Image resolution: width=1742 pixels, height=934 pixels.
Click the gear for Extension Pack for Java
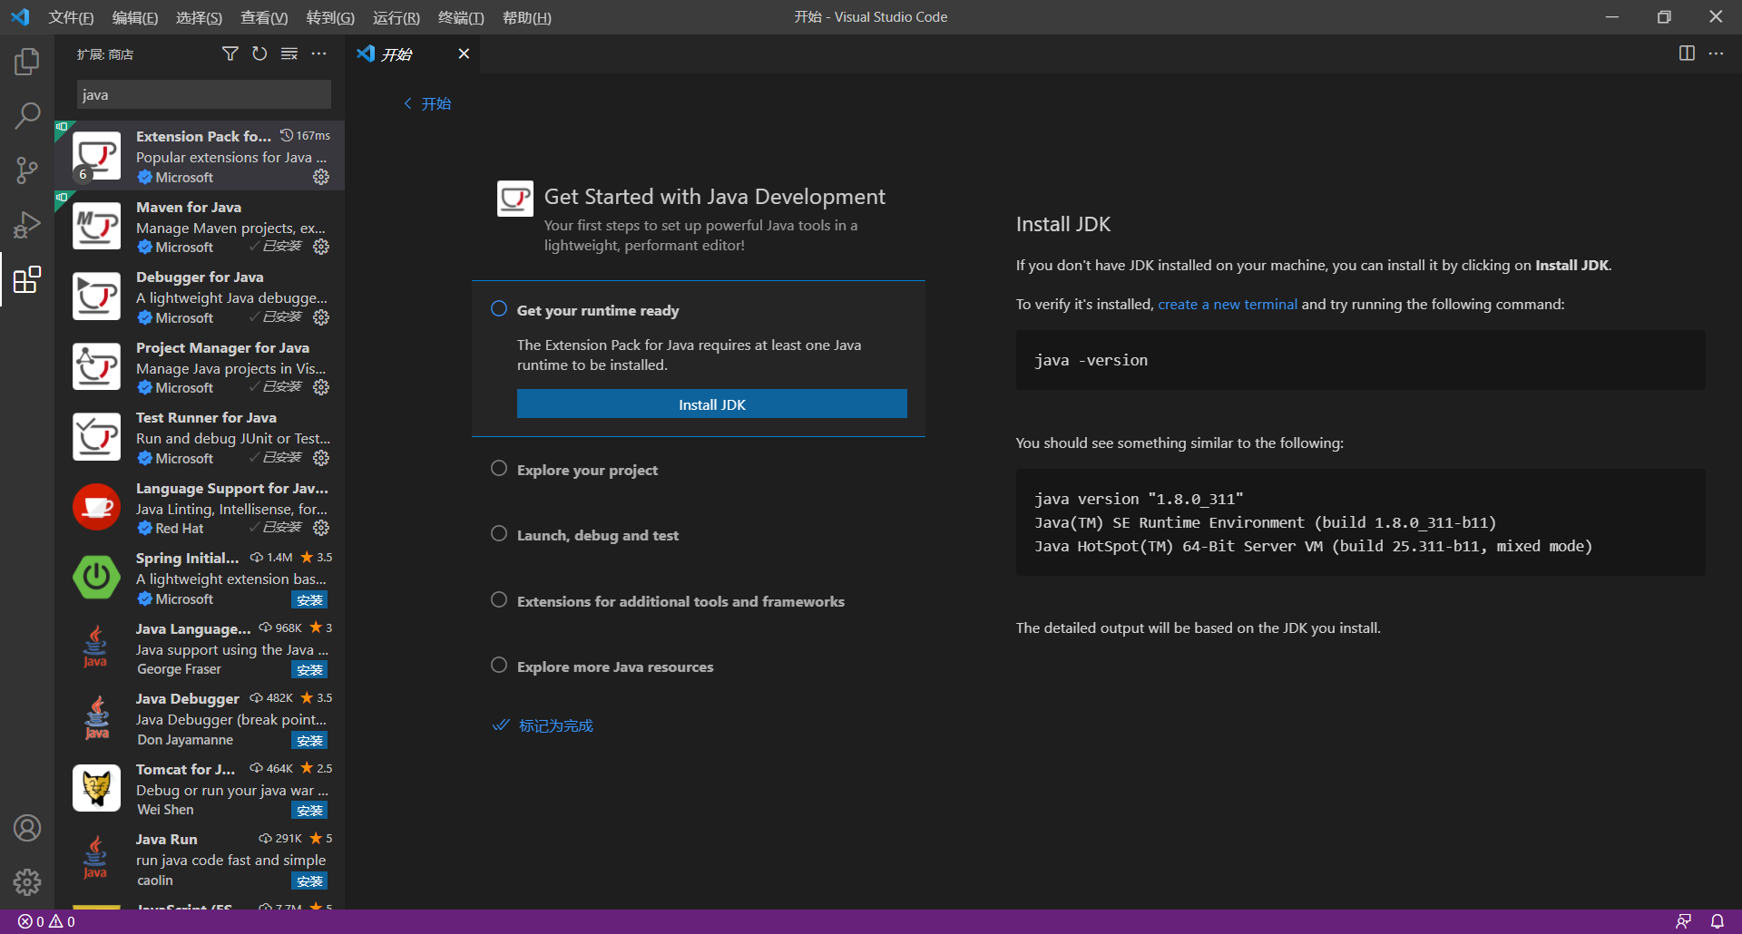click(x=321, y=177)
